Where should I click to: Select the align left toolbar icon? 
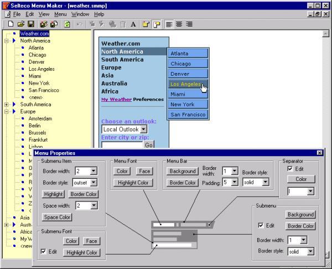[x=169, y=24]
